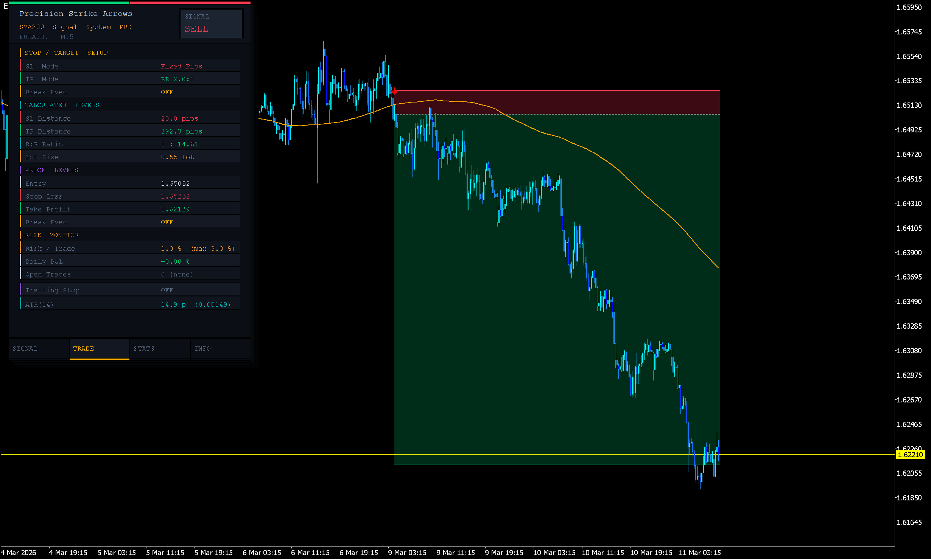Viewport: 931px width, 559px height.
Task: Click the green take profit line
Action: click(x=530, y=464)
